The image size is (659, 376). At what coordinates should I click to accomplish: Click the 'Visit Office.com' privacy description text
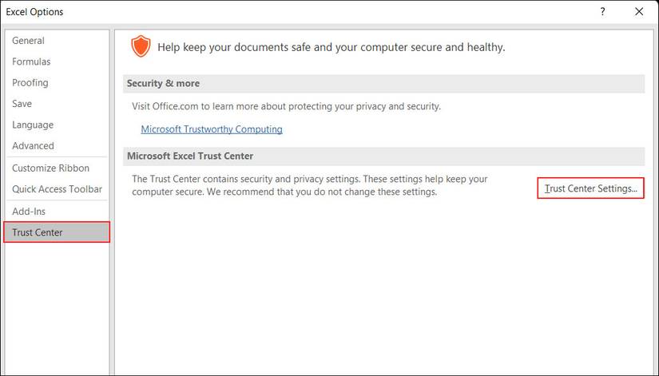point(286,106)
